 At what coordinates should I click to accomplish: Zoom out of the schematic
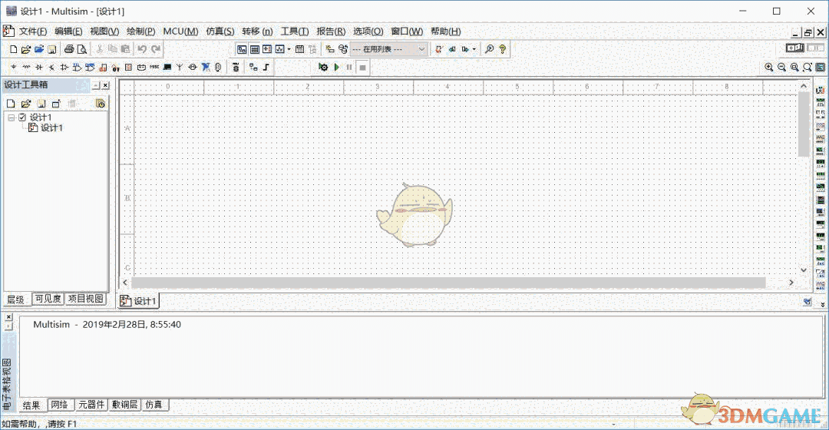(781, 67)
